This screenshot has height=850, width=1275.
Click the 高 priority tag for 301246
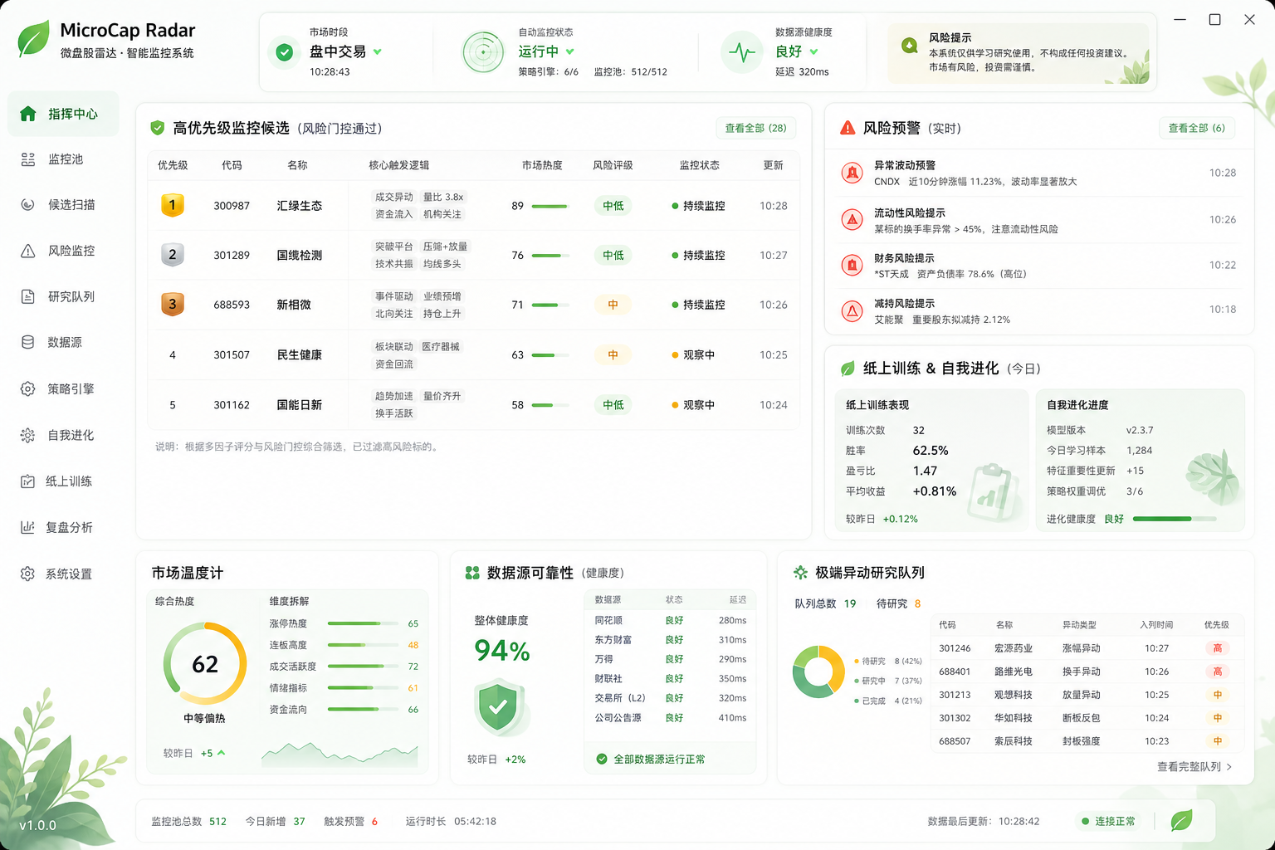coord(1218,648)
